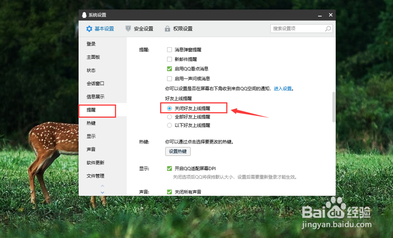Select the 以下好友上线提醒 radio button
The width and height of the screenshot is (393, 238).
click(169, 125)
